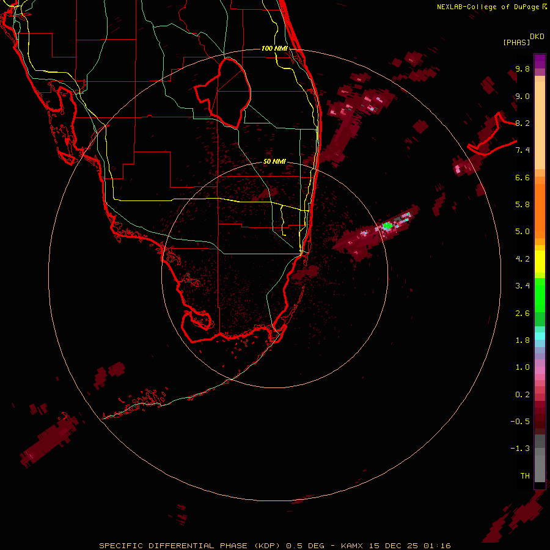The height and width of the screenshot is (550, 550).
Task: Click the 7.4 value on the color scale
Action: click(522, 150)
